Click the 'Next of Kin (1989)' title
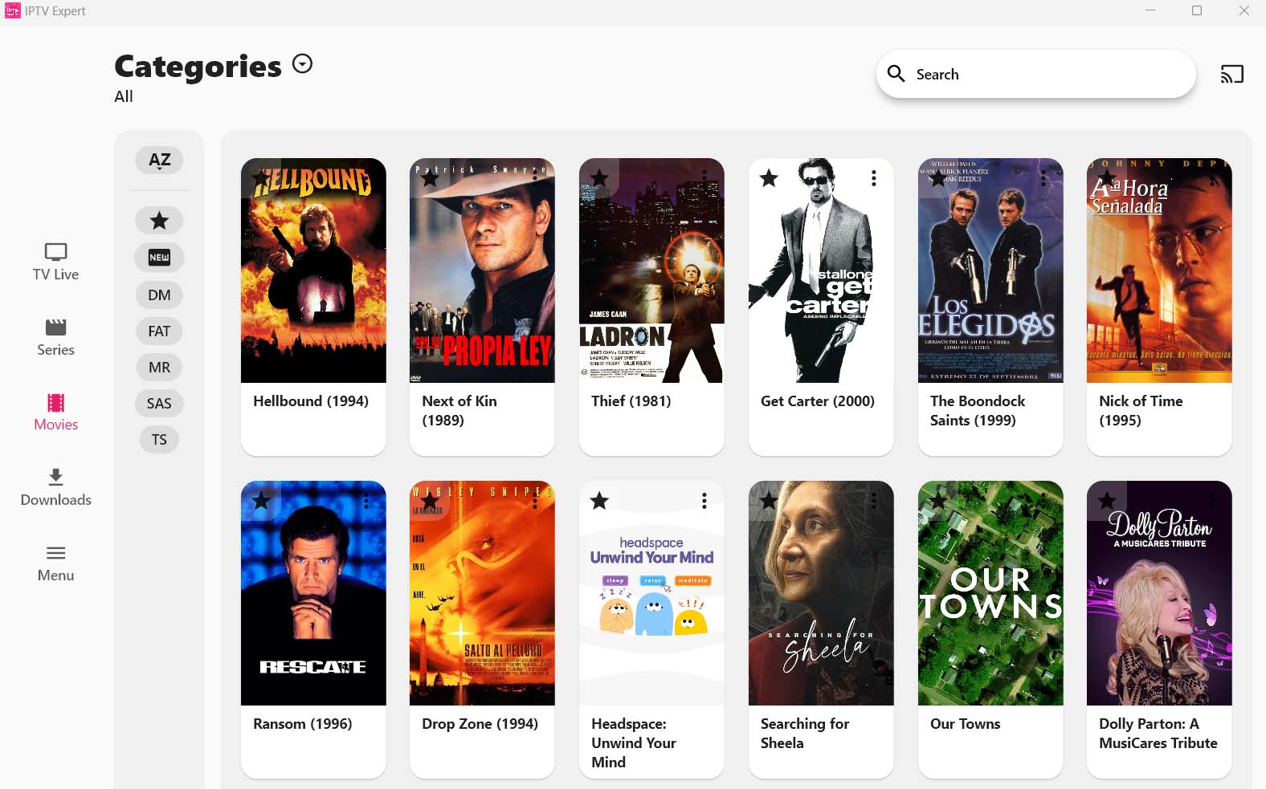1266x789 pixels. [x=459, y=410]
